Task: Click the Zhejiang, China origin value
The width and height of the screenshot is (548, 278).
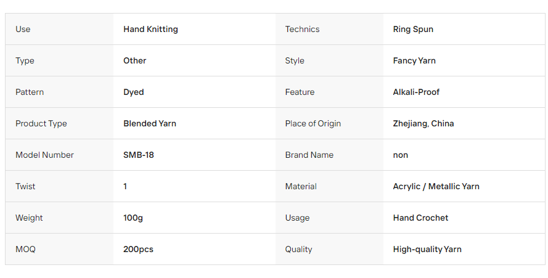Action: point(423,124)
